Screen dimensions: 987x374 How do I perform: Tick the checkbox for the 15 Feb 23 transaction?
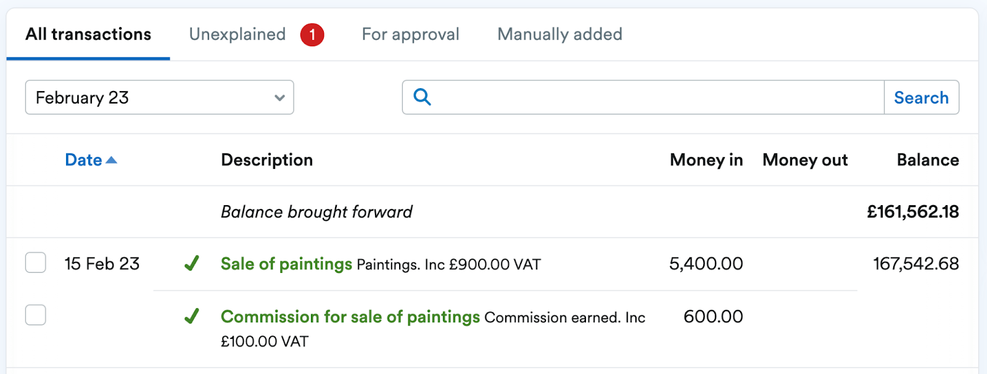click(36, 262)
